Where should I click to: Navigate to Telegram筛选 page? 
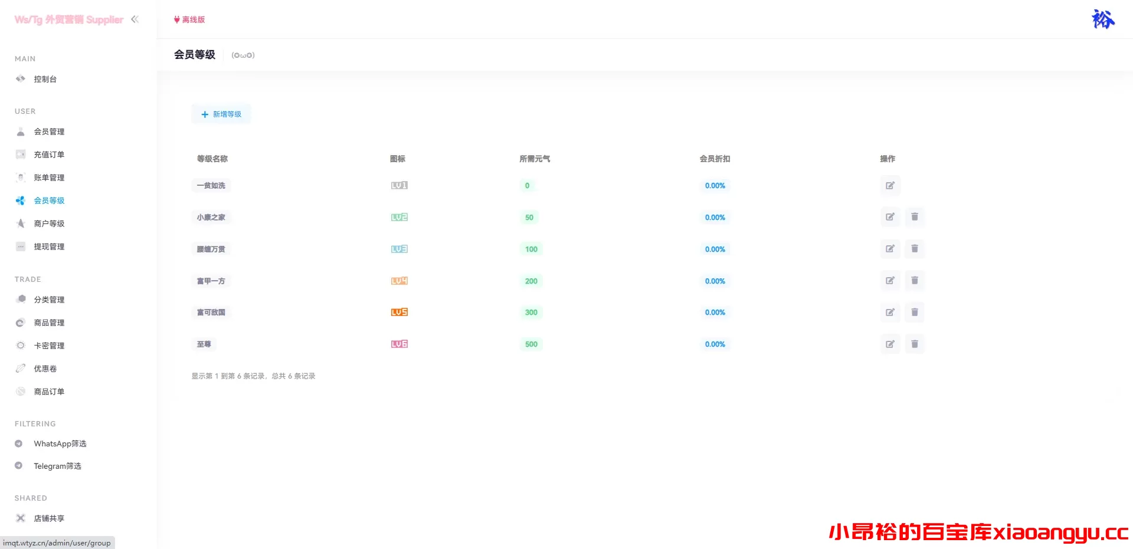pyautogui.click(x=57, y=466)
